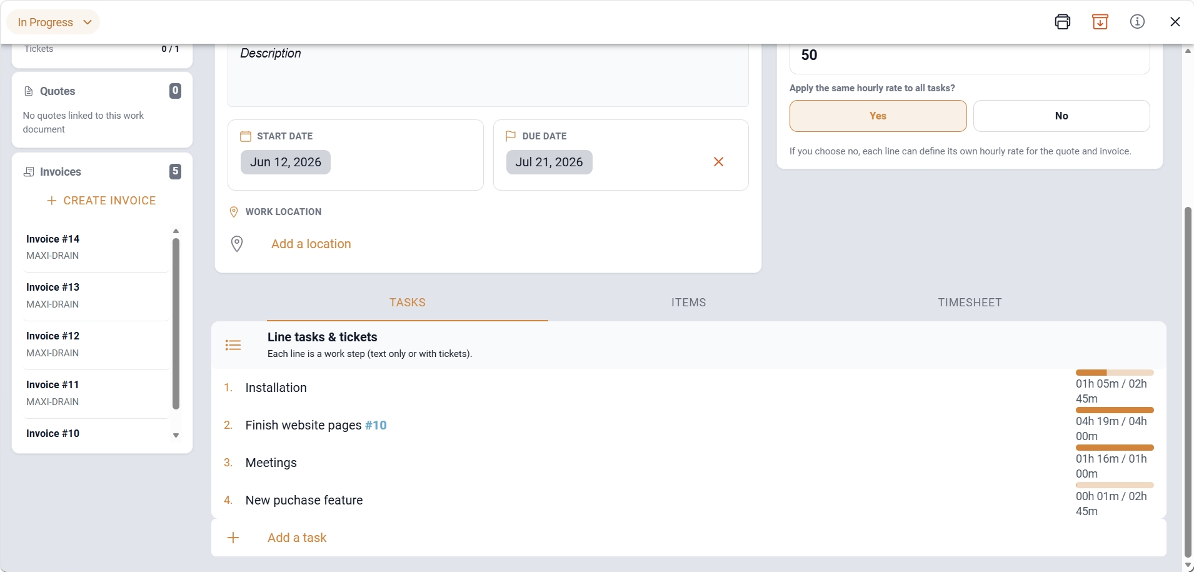1194x572 pixels.
Task: Click the main page vertical scrollbar thumb
Action: tap(1188, 381)
